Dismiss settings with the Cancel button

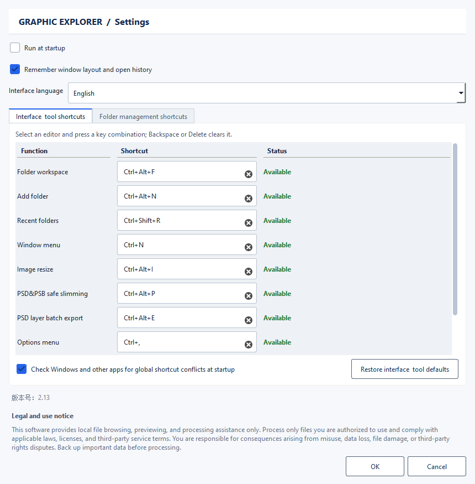coord(437,466)
